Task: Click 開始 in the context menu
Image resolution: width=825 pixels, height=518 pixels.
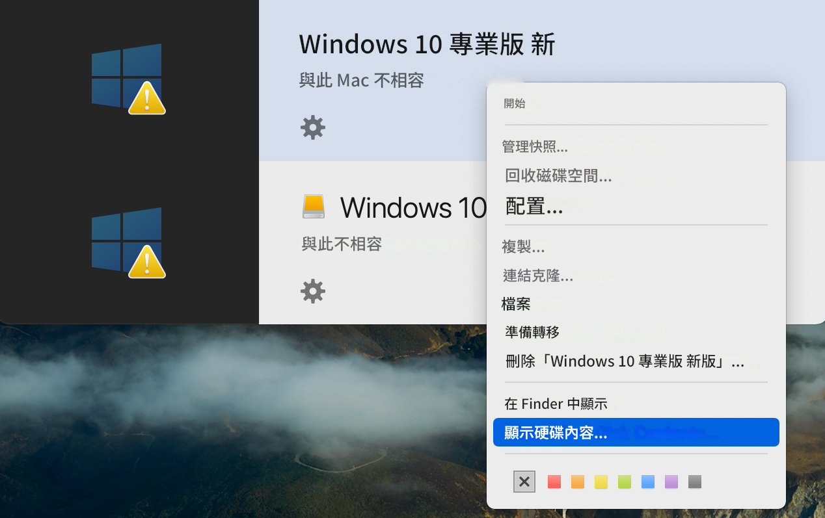Action: (x=515, y=103)
